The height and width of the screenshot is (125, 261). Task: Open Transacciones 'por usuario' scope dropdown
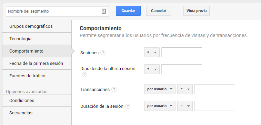click(160, 89)
